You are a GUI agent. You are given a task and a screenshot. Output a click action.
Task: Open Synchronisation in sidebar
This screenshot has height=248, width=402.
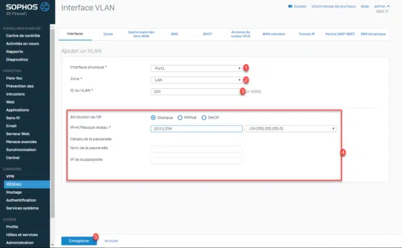[21, 150]
